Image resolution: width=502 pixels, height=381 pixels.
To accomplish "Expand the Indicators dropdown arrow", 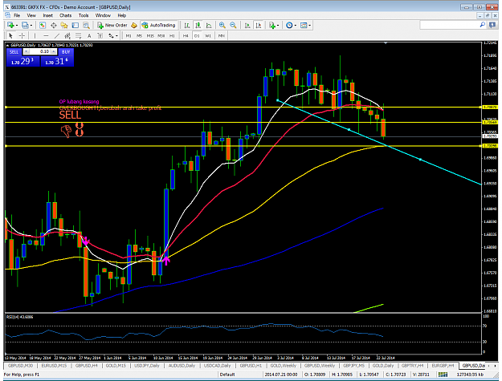I will [x=278, y=25].
